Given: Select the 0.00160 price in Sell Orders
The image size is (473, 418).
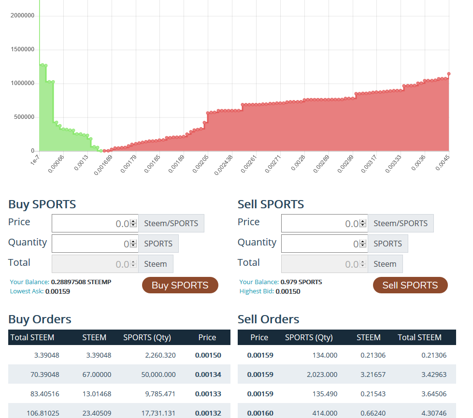Looking at the screenshot, I should (260, 413).
